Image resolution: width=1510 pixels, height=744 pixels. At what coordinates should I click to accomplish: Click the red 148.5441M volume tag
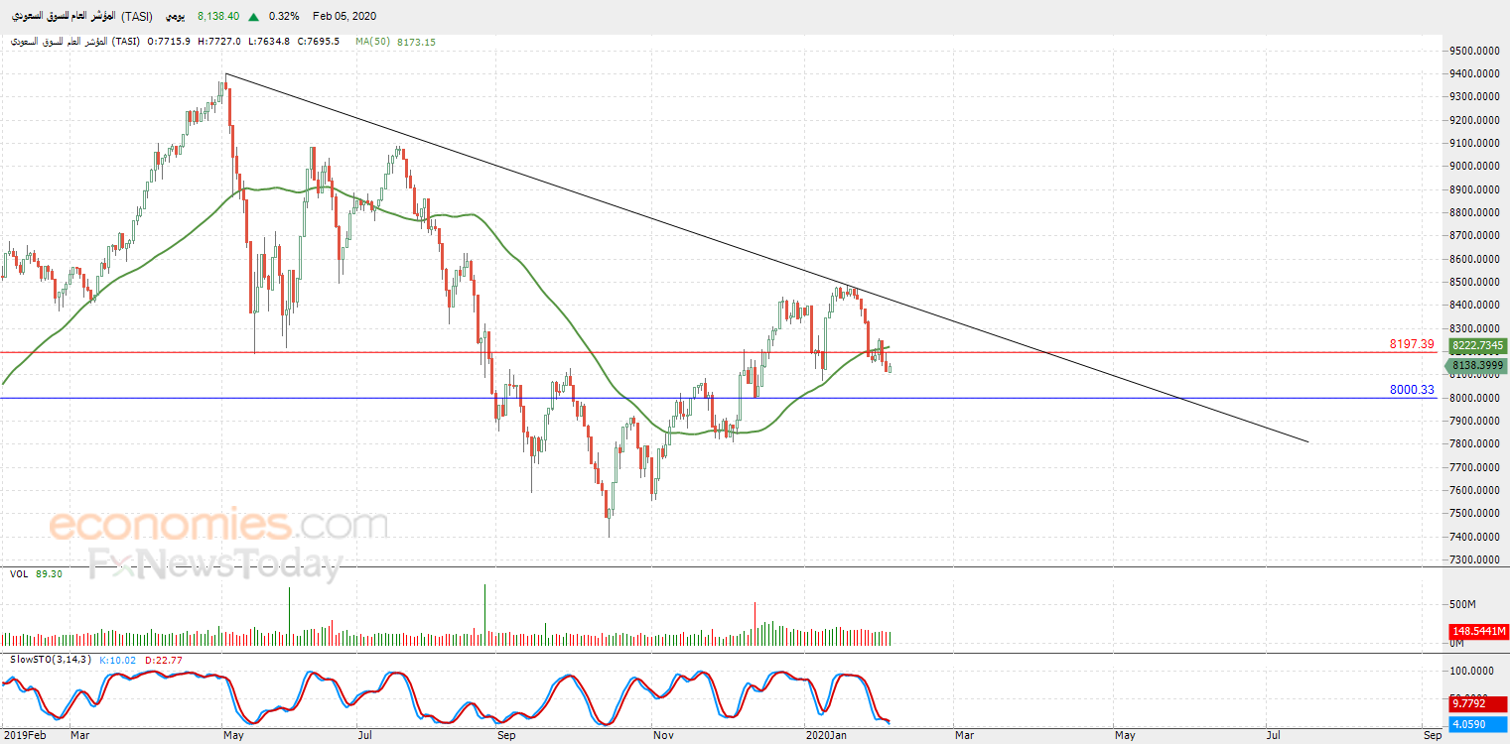[1479, 631]
